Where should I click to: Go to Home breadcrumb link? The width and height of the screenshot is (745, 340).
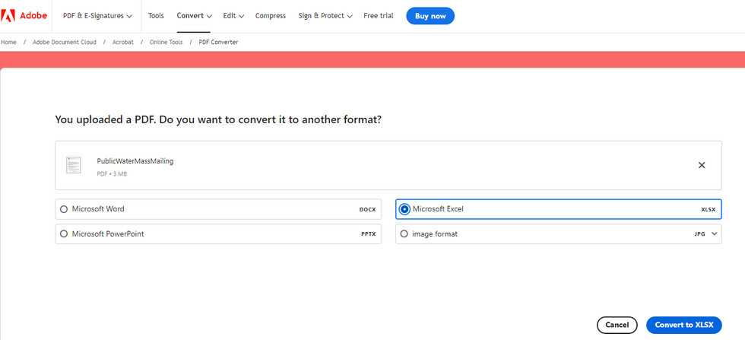[8, 43]
